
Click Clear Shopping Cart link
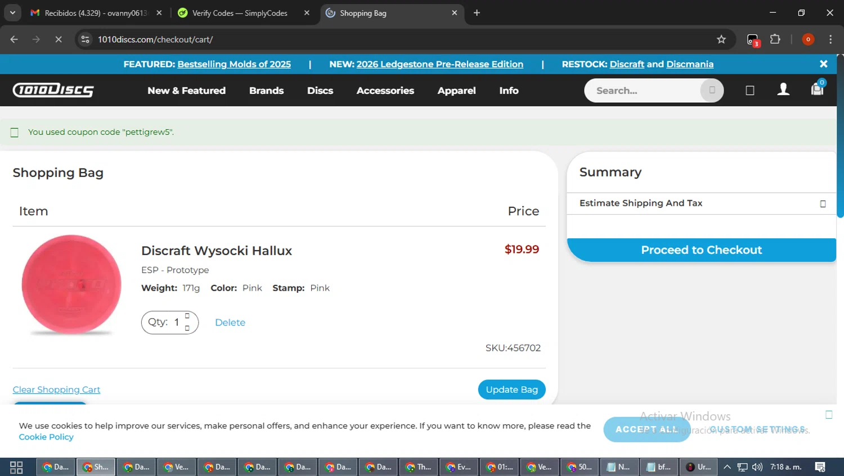click(x=56, y=389)
